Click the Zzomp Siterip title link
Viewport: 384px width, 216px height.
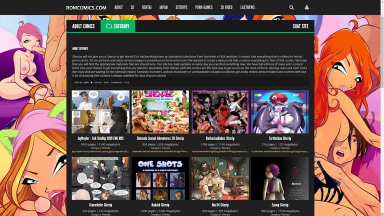click(279, 205)
